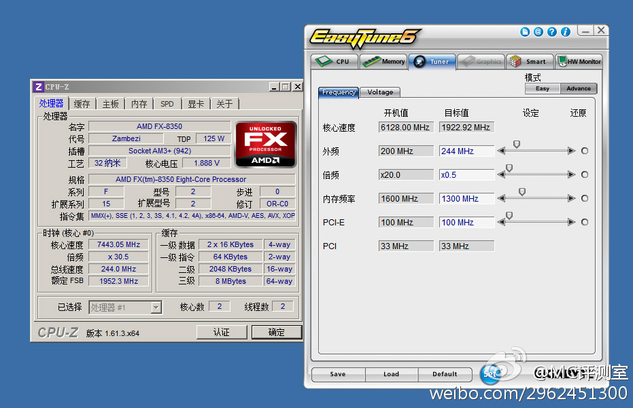Open the 主板 tab in CPU-Z
The image size is (633, 408).
tap(111, 104)
